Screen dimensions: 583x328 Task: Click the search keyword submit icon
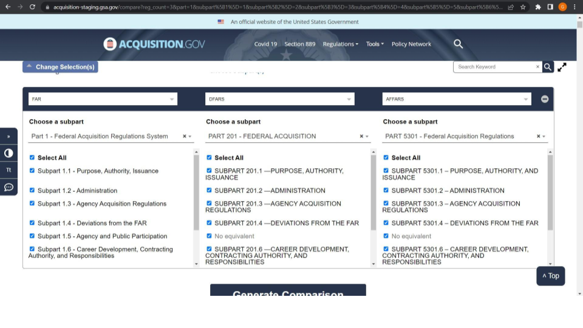(x=548, y=67)
